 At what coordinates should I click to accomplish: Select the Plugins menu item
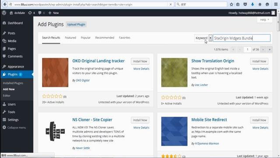coord(17,74)
